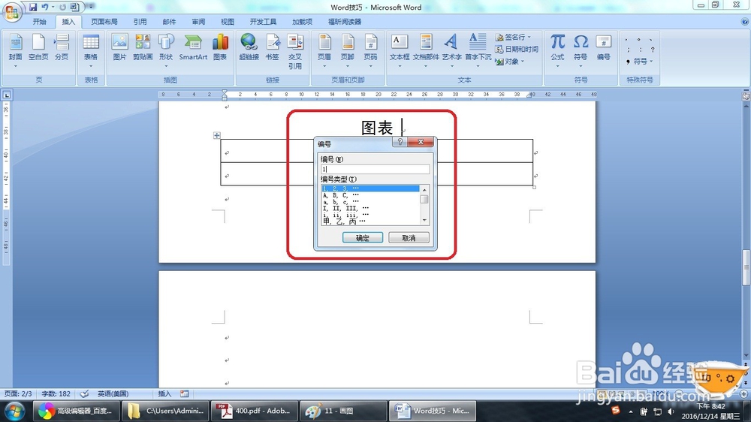This screenshot has height=422, width=751.
Task: Expand special symbols (符号) dropdown
Action: pos(652,62)
